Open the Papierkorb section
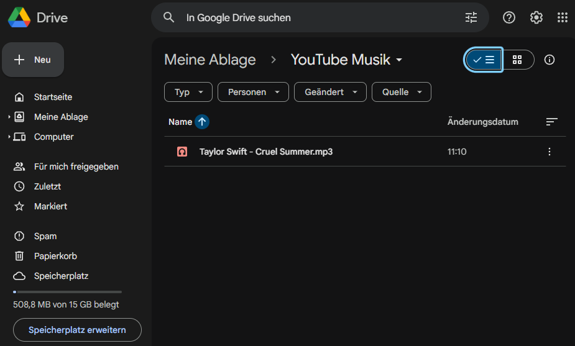The image size is (575, 346). click(55, 256)
